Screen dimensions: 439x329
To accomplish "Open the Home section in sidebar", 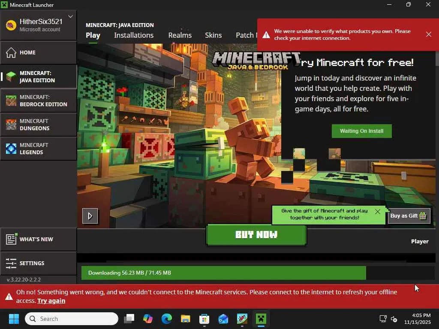I will click(x=38, y=53).
